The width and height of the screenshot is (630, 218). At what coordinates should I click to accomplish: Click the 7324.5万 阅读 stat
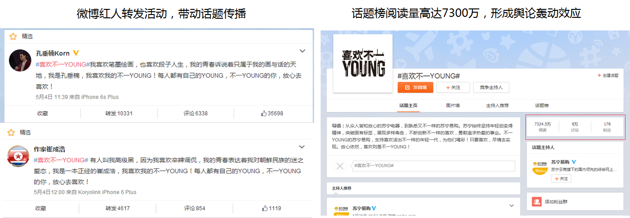click(x=543, y=127)
